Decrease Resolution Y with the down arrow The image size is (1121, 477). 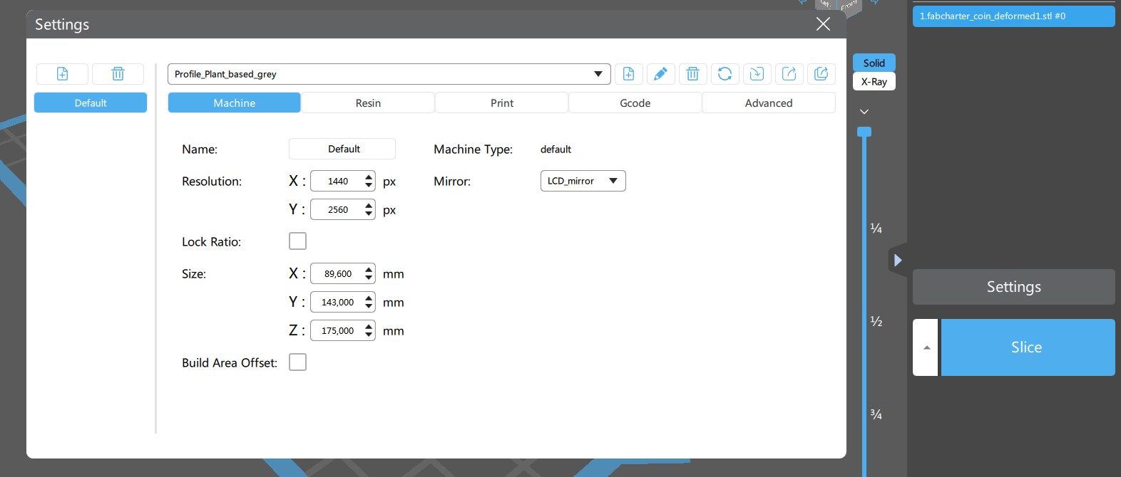point(369,214)
